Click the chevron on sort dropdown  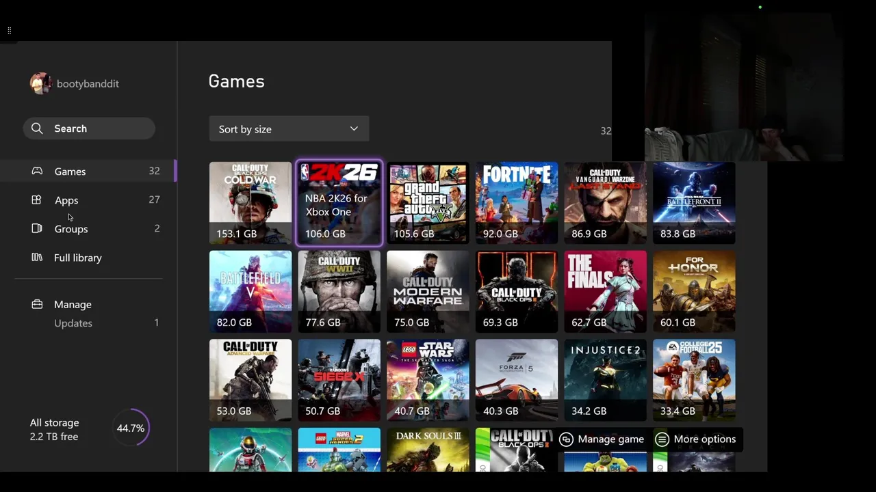[x=354, y=128]
